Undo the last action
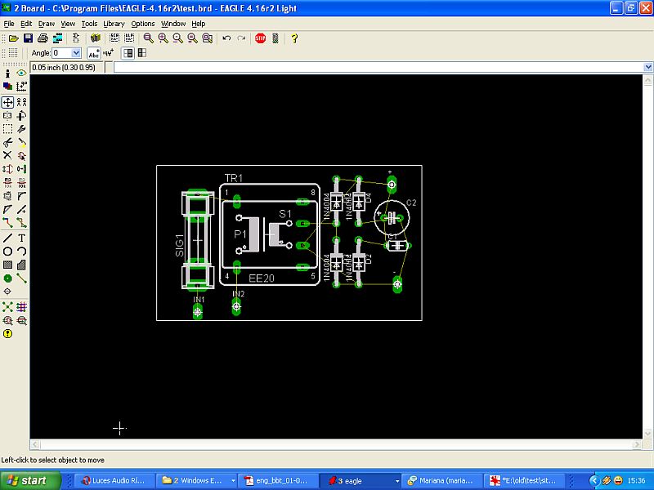Viewport: 654px width, 490px height. pos(226,38)
